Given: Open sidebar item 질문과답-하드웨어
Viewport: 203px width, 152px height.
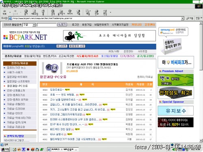Looking at the screenshot, I should [x=17, y=77].
